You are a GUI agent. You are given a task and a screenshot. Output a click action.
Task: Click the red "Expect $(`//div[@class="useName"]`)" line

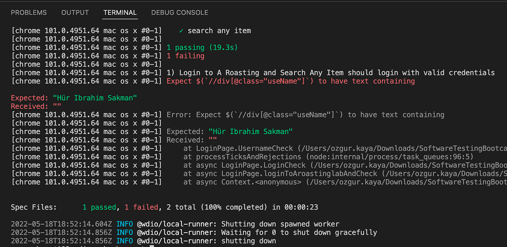coord(291,81)
